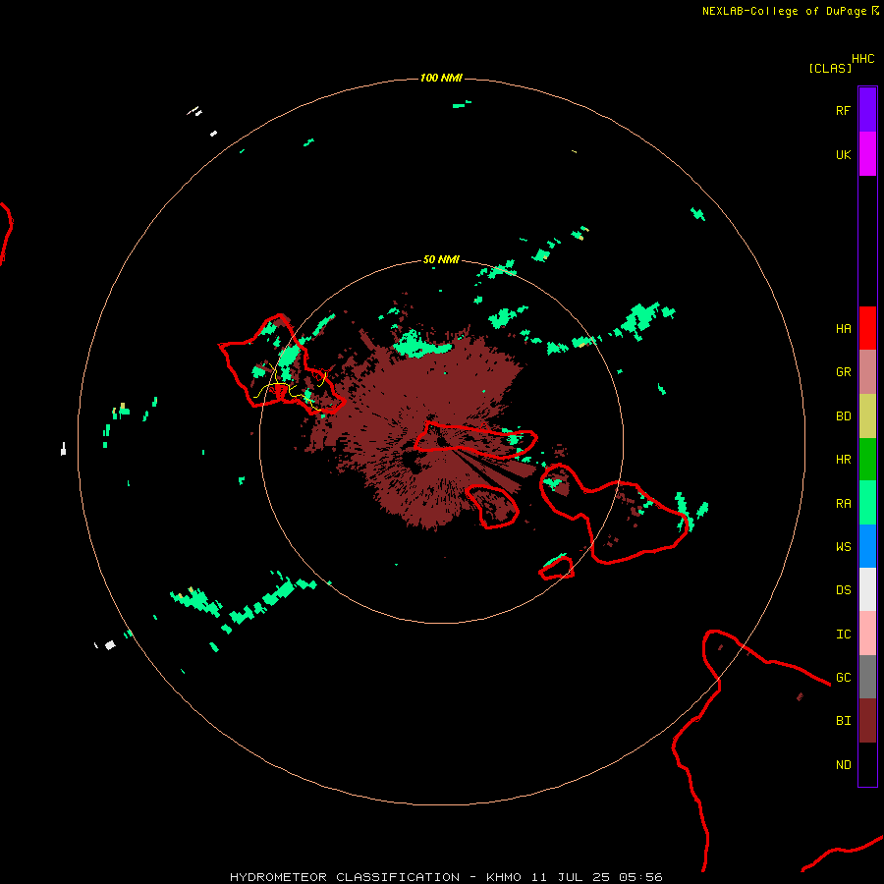884x884 pixels.
Task: Click the DS legend label
Action: (x=843, y=590)
